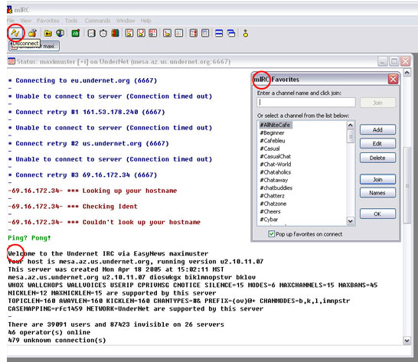Click the Status window title bar icon
The image size is (418, 362).
coord(11,61)
